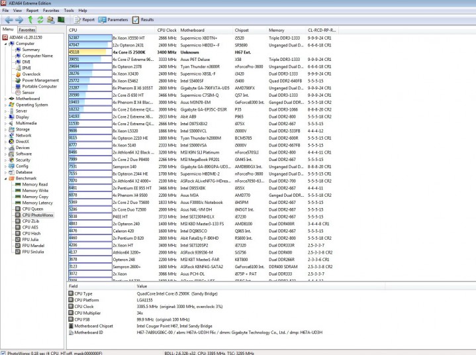
Task: Open the users icon in toolbar
Action: (x=50, y=20)
